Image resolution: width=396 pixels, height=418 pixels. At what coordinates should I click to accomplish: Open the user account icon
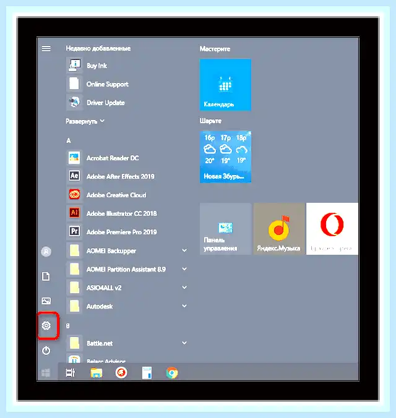pos(46,252)
